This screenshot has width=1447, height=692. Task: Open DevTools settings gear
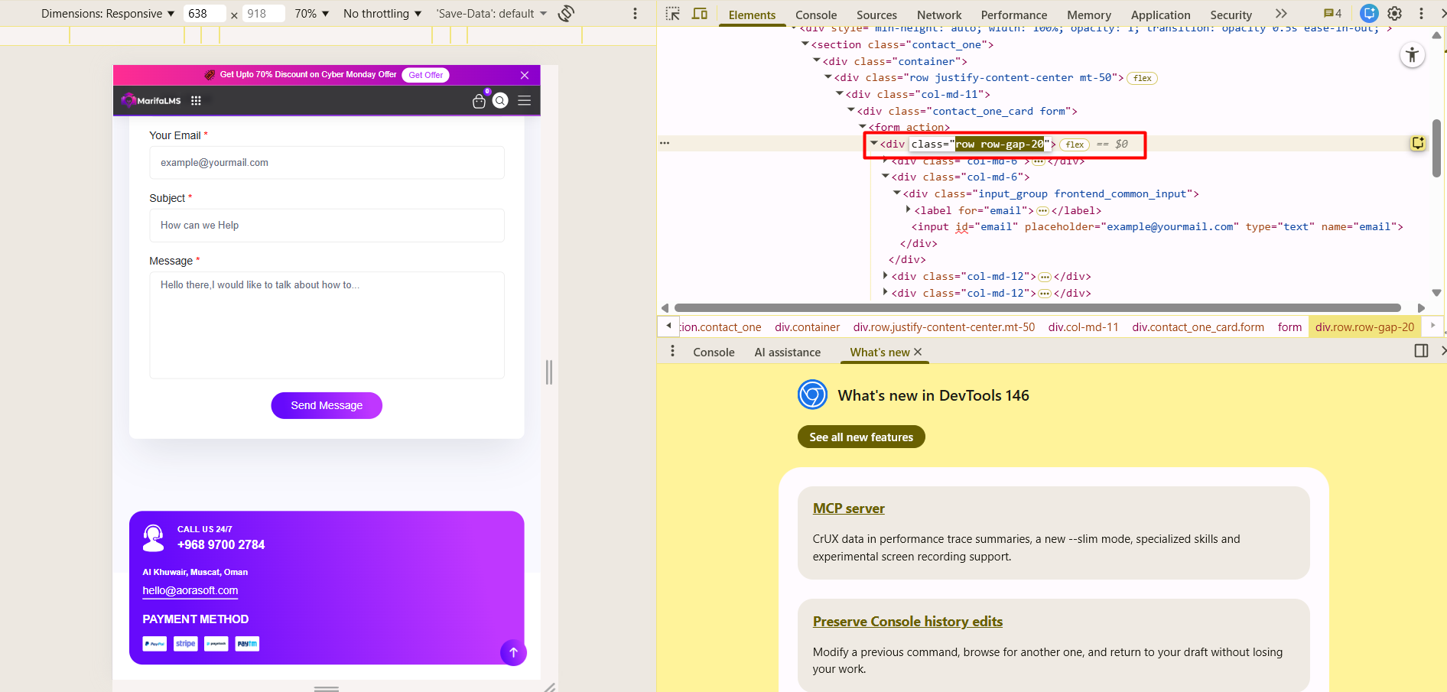coord(1394,14)
